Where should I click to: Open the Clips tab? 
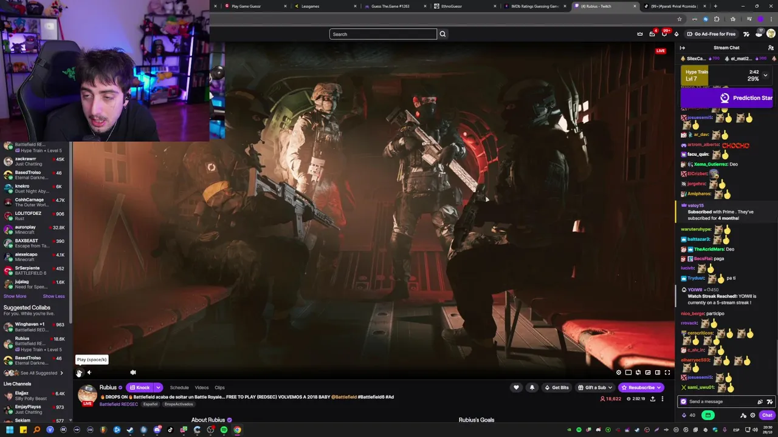(x=219, y=387)
